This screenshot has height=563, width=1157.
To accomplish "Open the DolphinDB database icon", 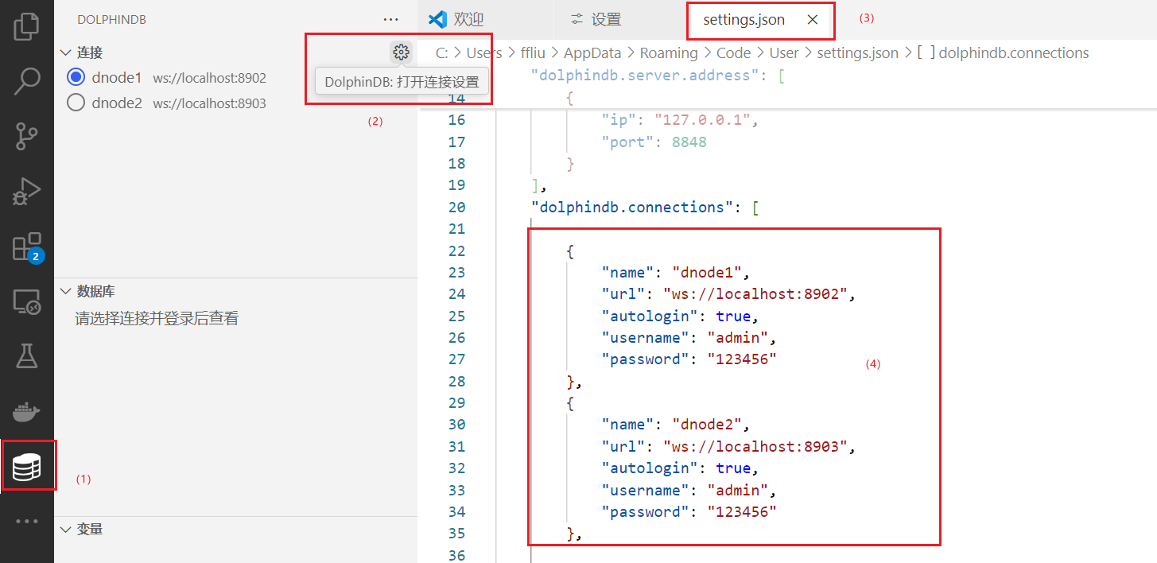I will tap(26, 468).
